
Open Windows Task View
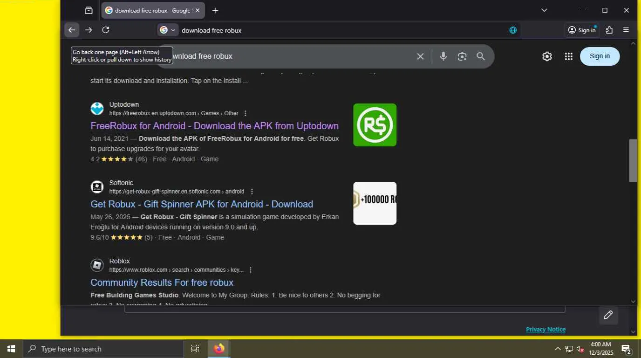(x=195, y=349)
